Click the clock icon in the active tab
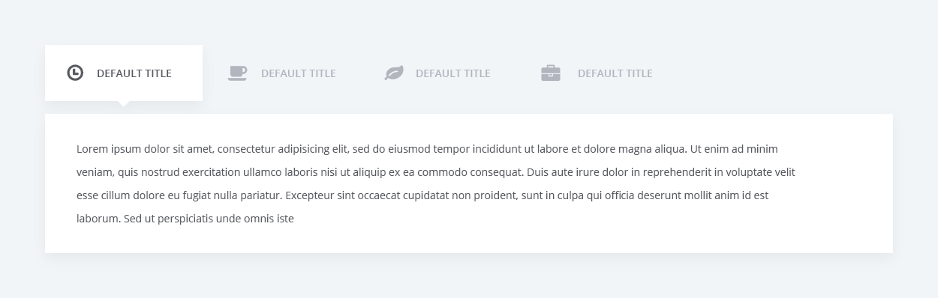The width and height of the screenshot is (938, 298). point(75,73)
